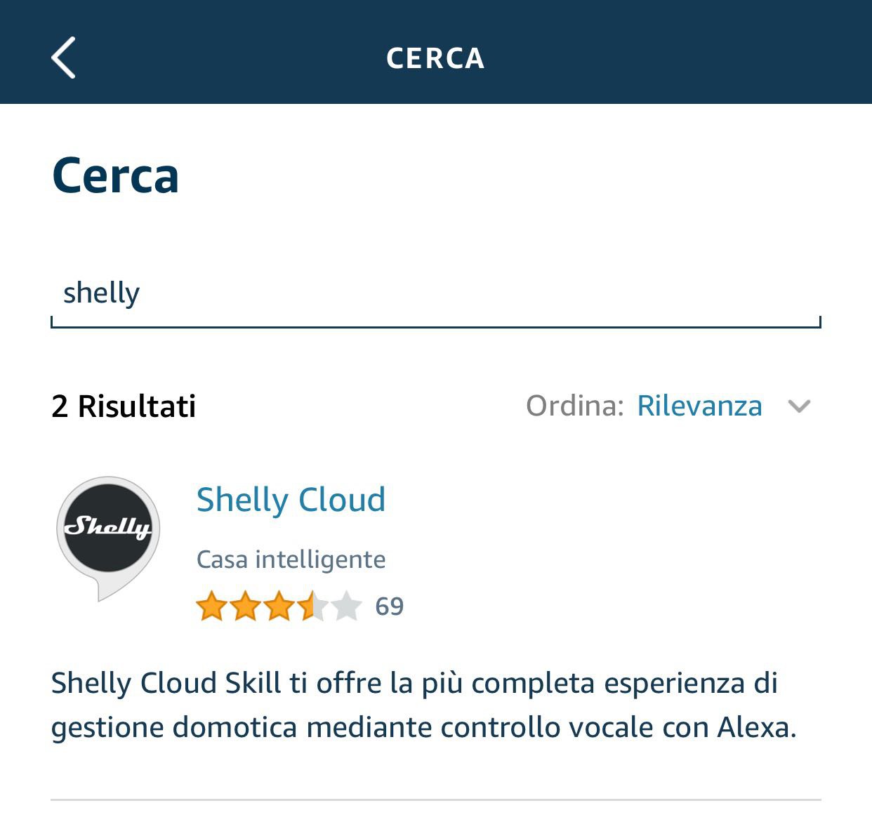Open the Shelly Cloud skill link
Viewport: 872px width, 829px height.
pos(290,499)
